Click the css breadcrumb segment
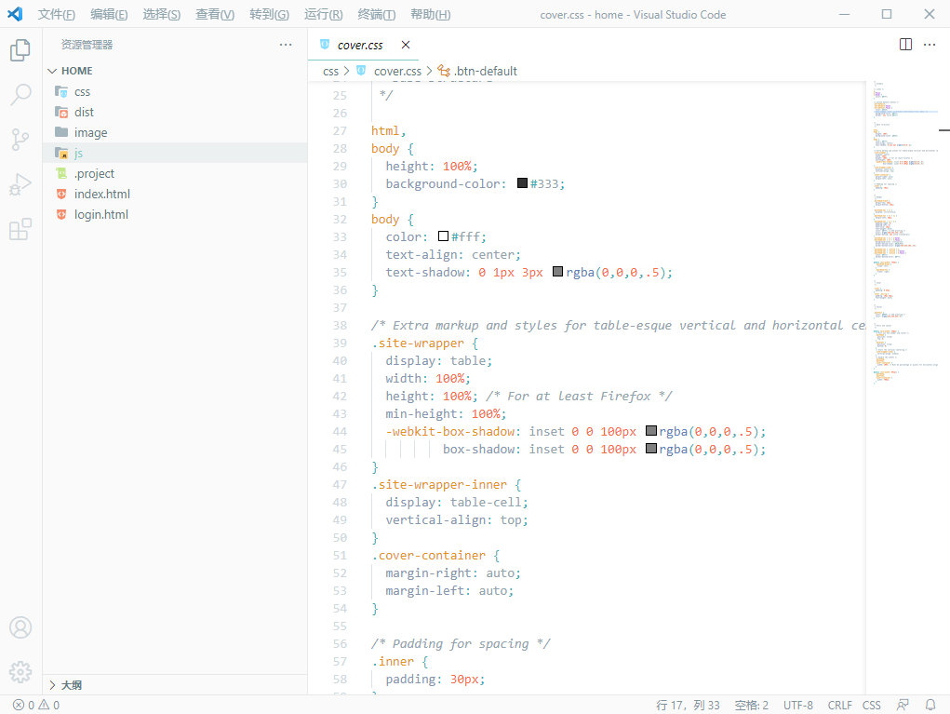The image size is (950, 714). [331, 71]
